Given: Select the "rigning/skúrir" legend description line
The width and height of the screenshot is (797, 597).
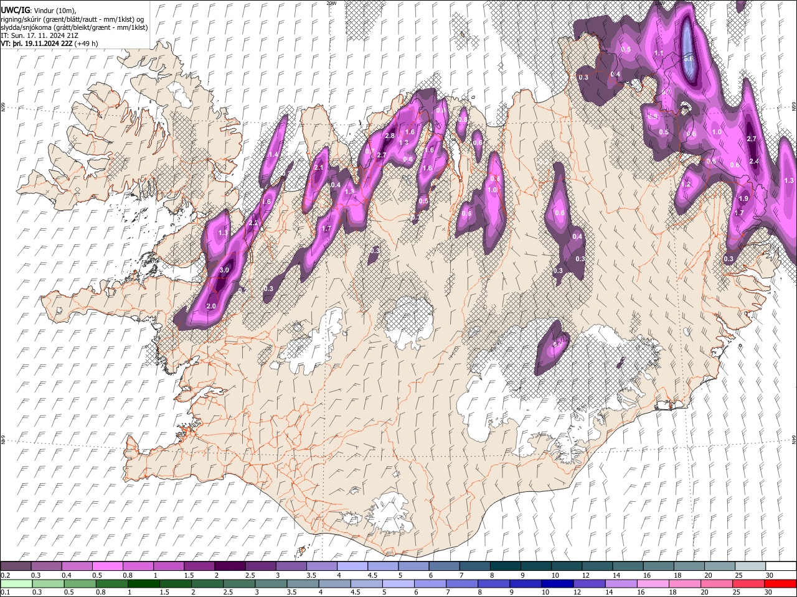Looking at the screenshot, I should pos(73,19).
